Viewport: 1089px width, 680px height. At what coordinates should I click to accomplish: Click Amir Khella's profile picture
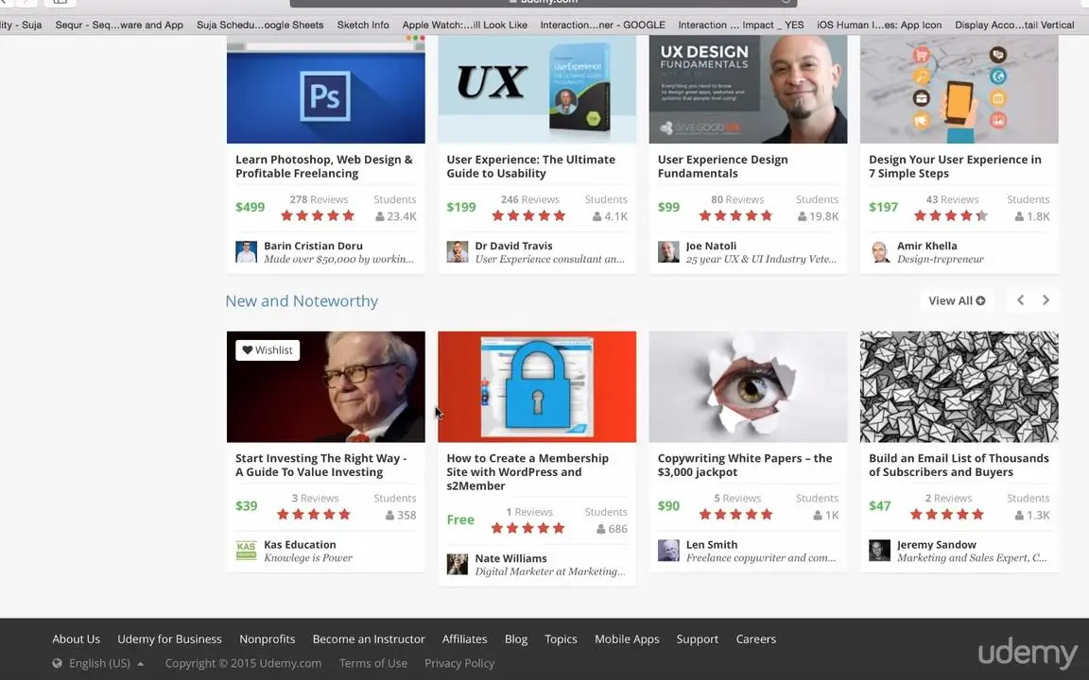click(x=879, y=252)
